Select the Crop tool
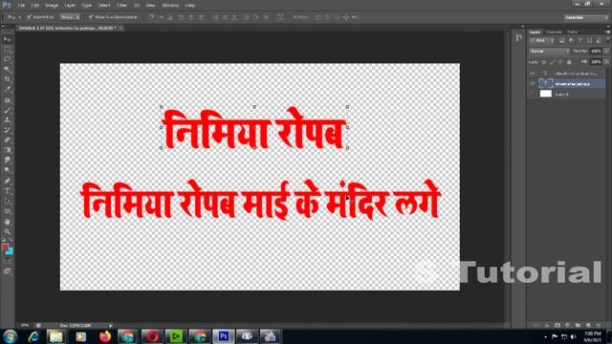This screenshot has width=612, height=344. point(8,79)
